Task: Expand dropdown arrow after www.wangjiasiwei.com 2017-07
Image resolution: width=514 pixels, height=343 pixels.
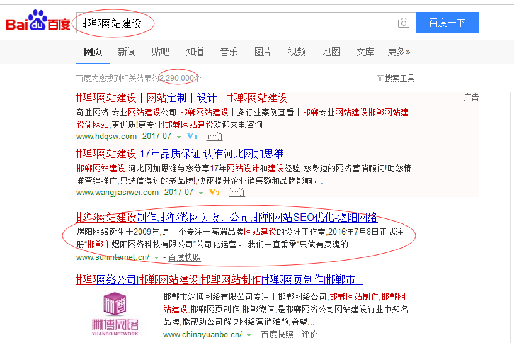Action: [202, 193]
